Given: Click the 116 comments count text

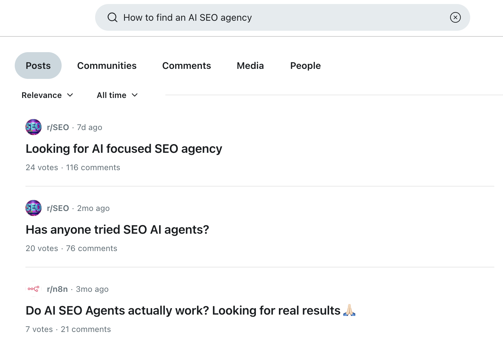Looking at the screenshot, I should (93, 167).
